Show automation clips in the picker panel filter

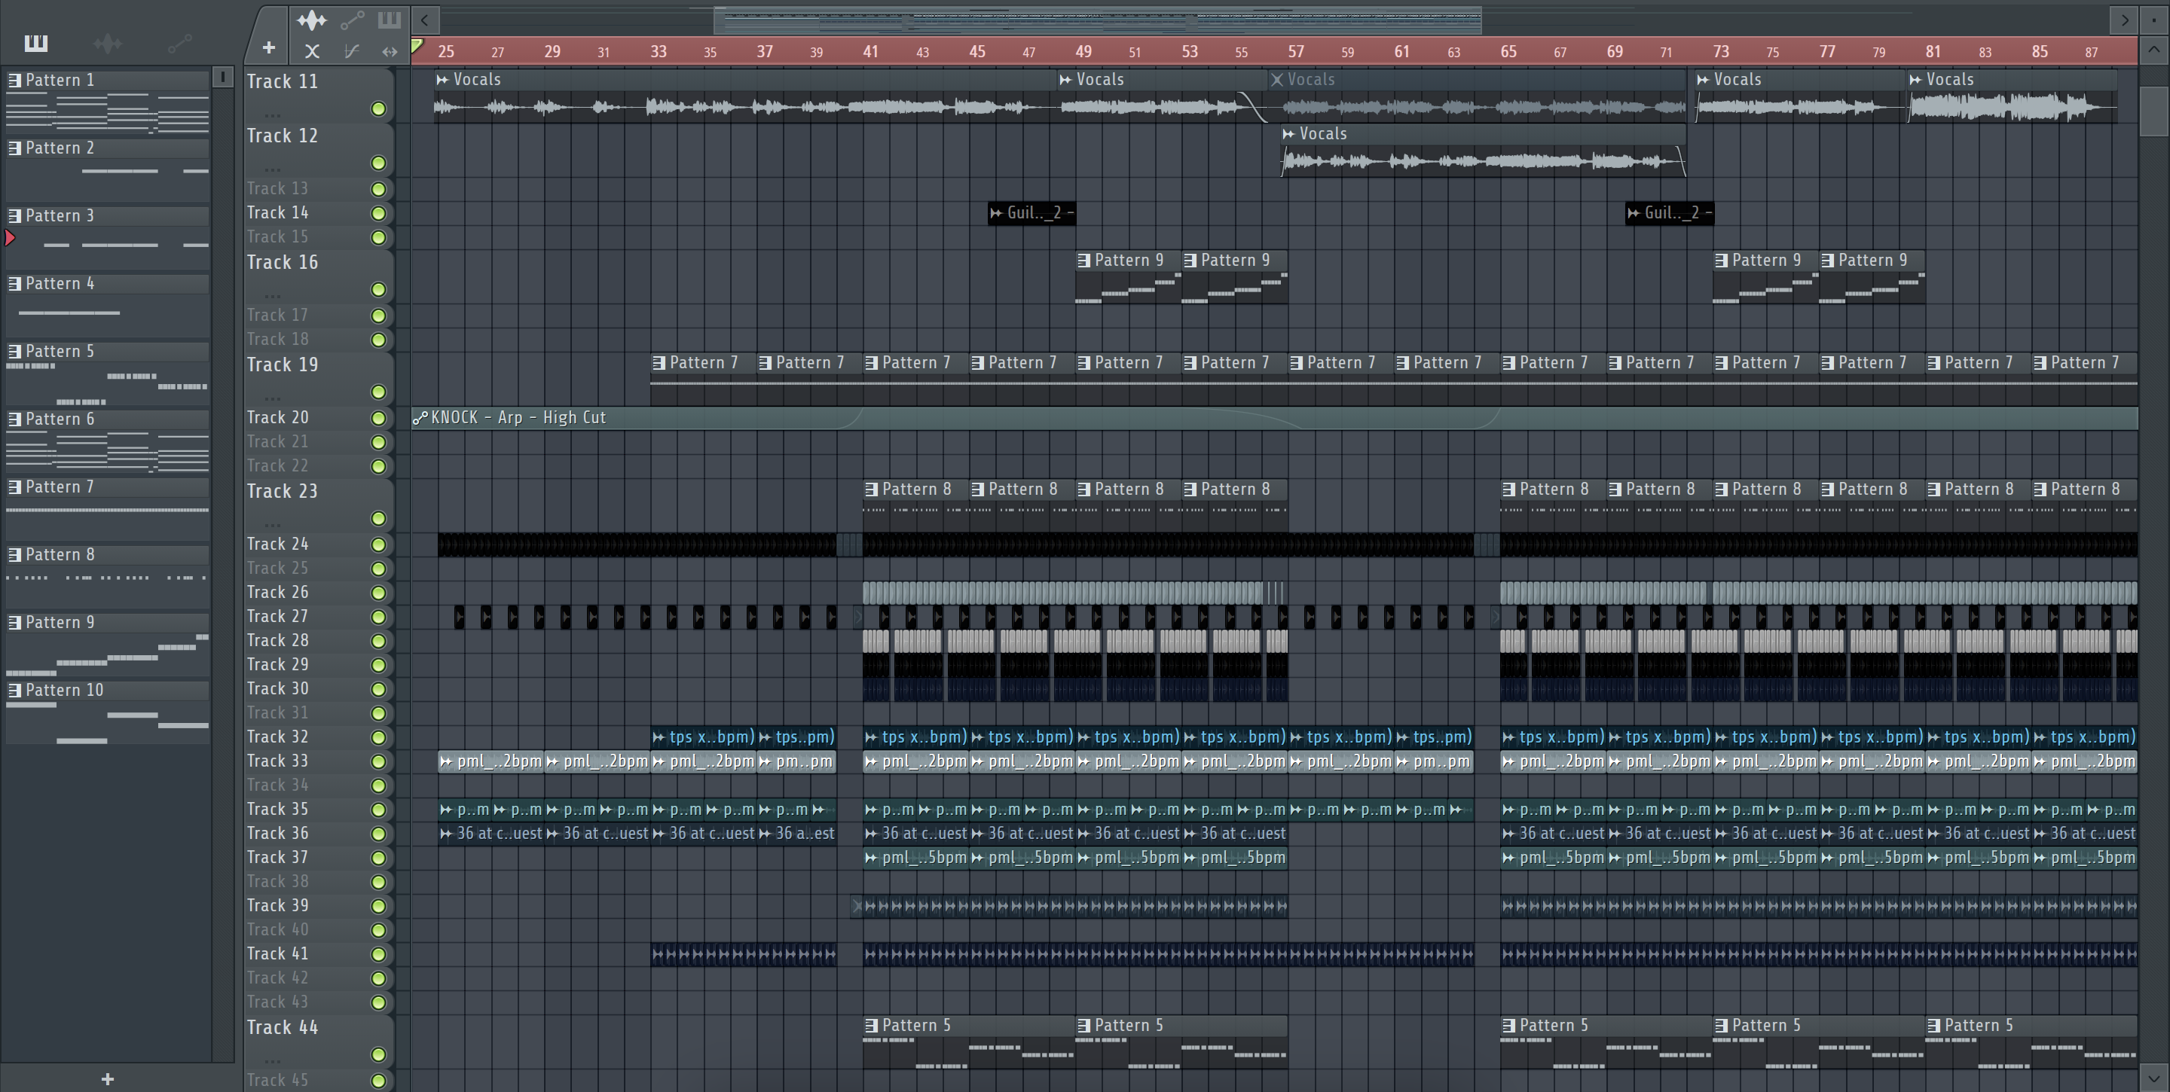[179, 43]
